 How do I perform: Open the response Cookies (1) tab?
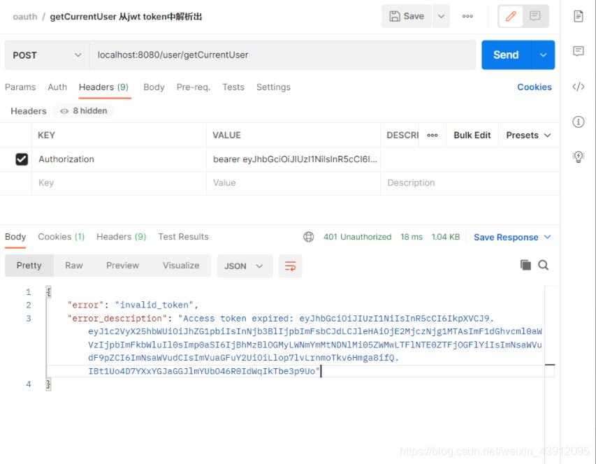61,237
